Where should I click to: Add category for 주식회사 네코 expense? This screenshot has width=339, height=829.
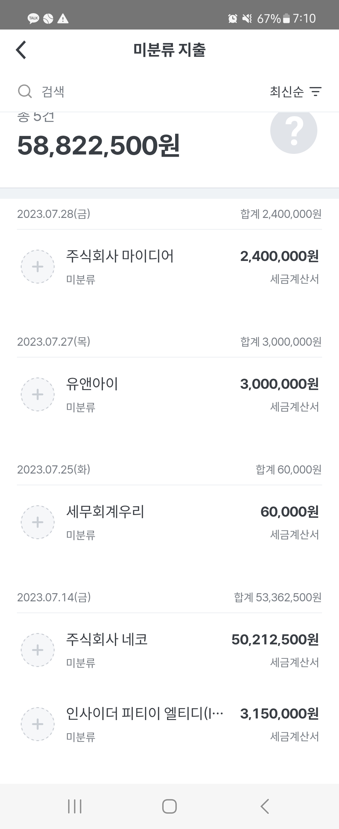pyautogui.click(x=38, y=650)
